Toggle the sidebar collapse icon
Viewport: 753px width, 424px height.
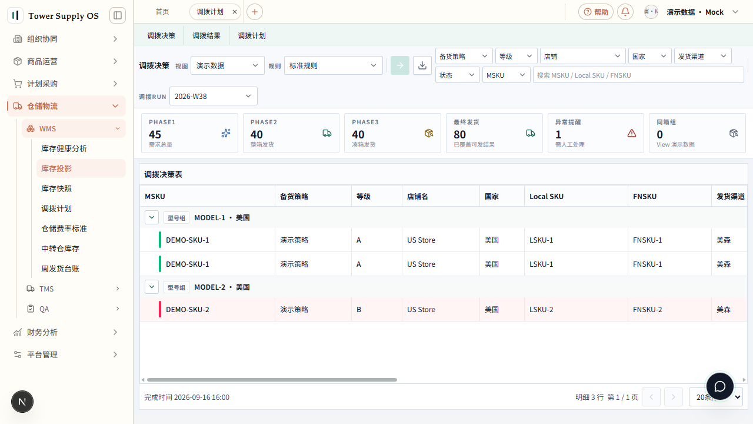[x=118, y=15]
